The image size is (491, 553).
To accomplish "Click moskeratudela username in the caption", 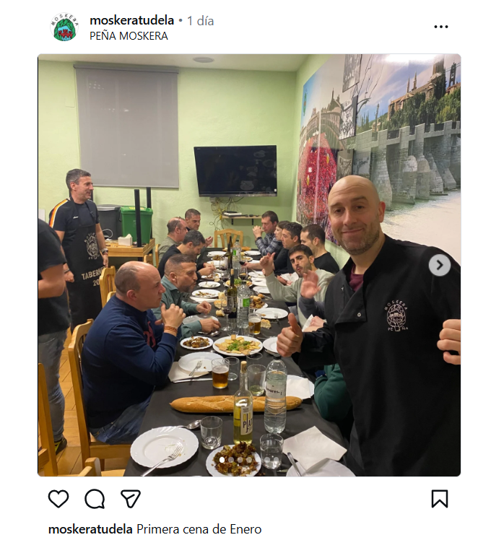I will point(90,529).
